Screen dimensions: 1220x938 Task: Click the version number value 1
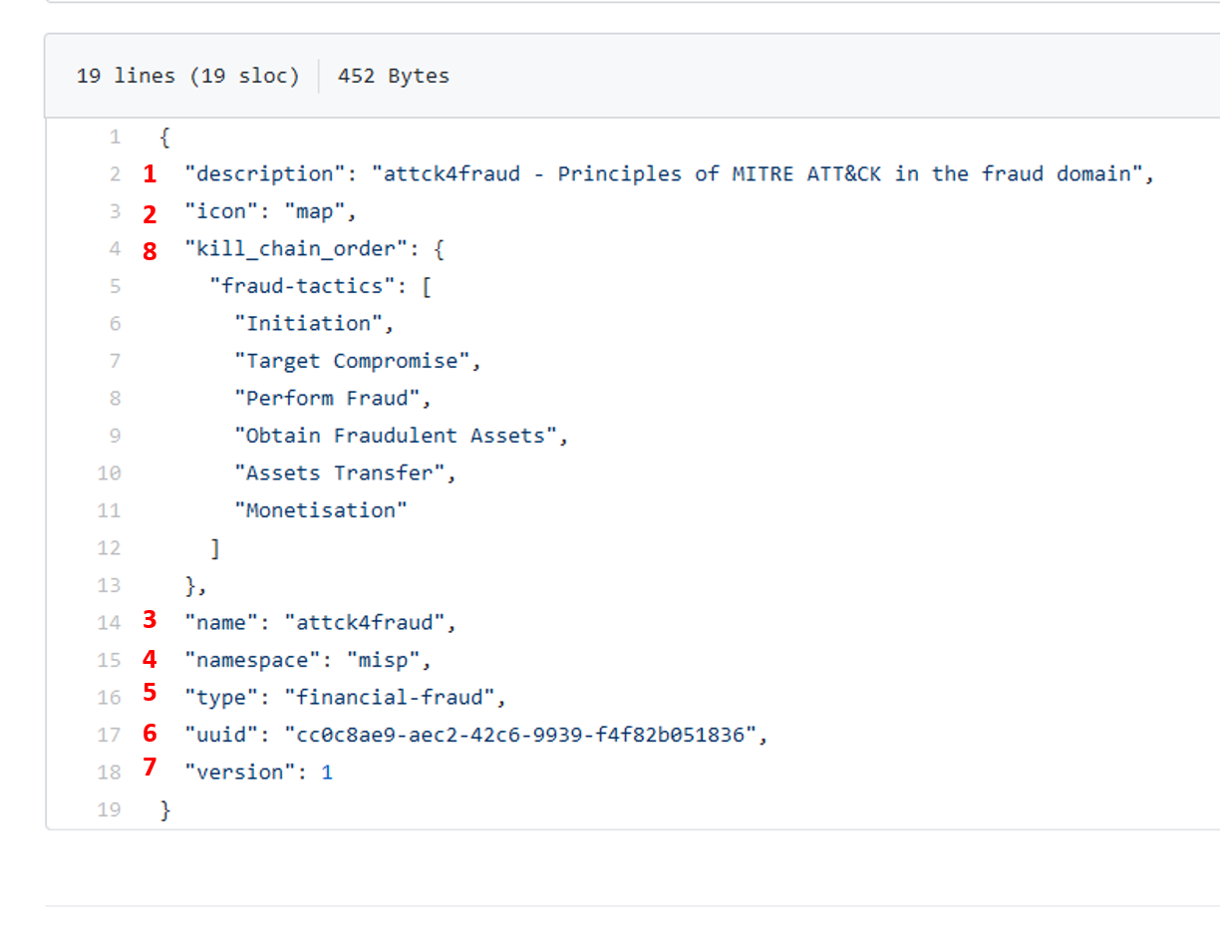coord(327,773)
